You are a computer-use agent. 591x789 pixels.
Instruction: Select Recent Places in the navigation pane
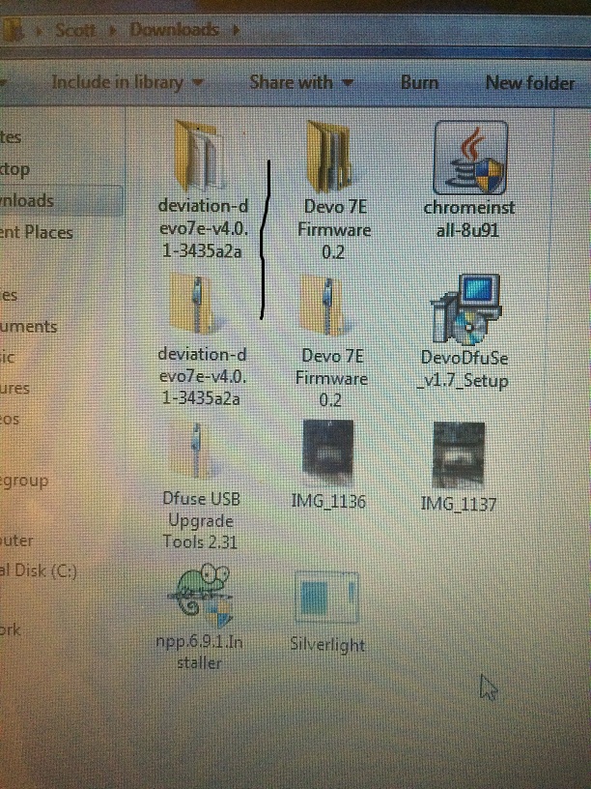36,232
